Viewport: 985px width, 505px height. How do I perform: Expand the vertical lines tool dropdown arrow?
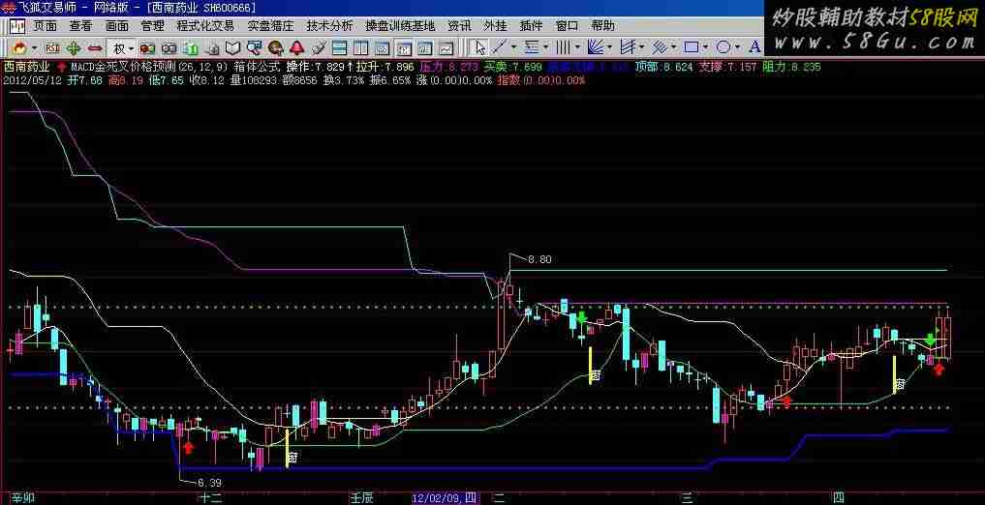[x=577, y=48]
